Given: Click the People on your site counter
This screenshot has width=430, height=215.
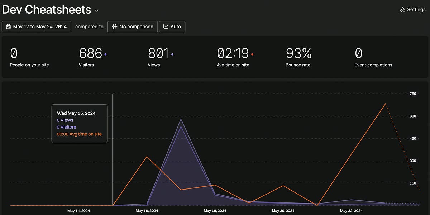Looking at the screenshot, I should coord(29,57).
